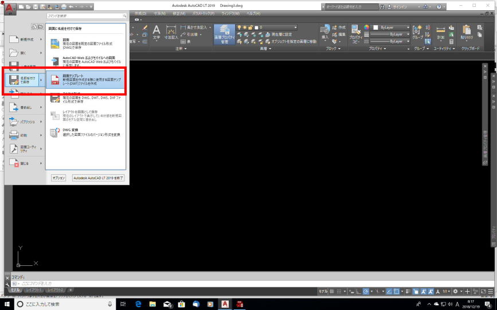Switch to モデル tab
This screenshot has height=310, width=497.
[x=15, y=290]
